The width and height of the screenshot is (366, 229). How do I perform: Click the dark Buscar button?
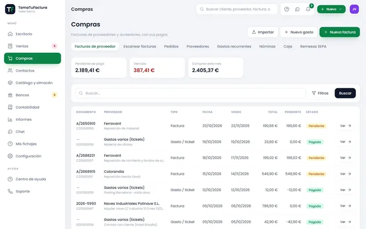click(345, 93)
